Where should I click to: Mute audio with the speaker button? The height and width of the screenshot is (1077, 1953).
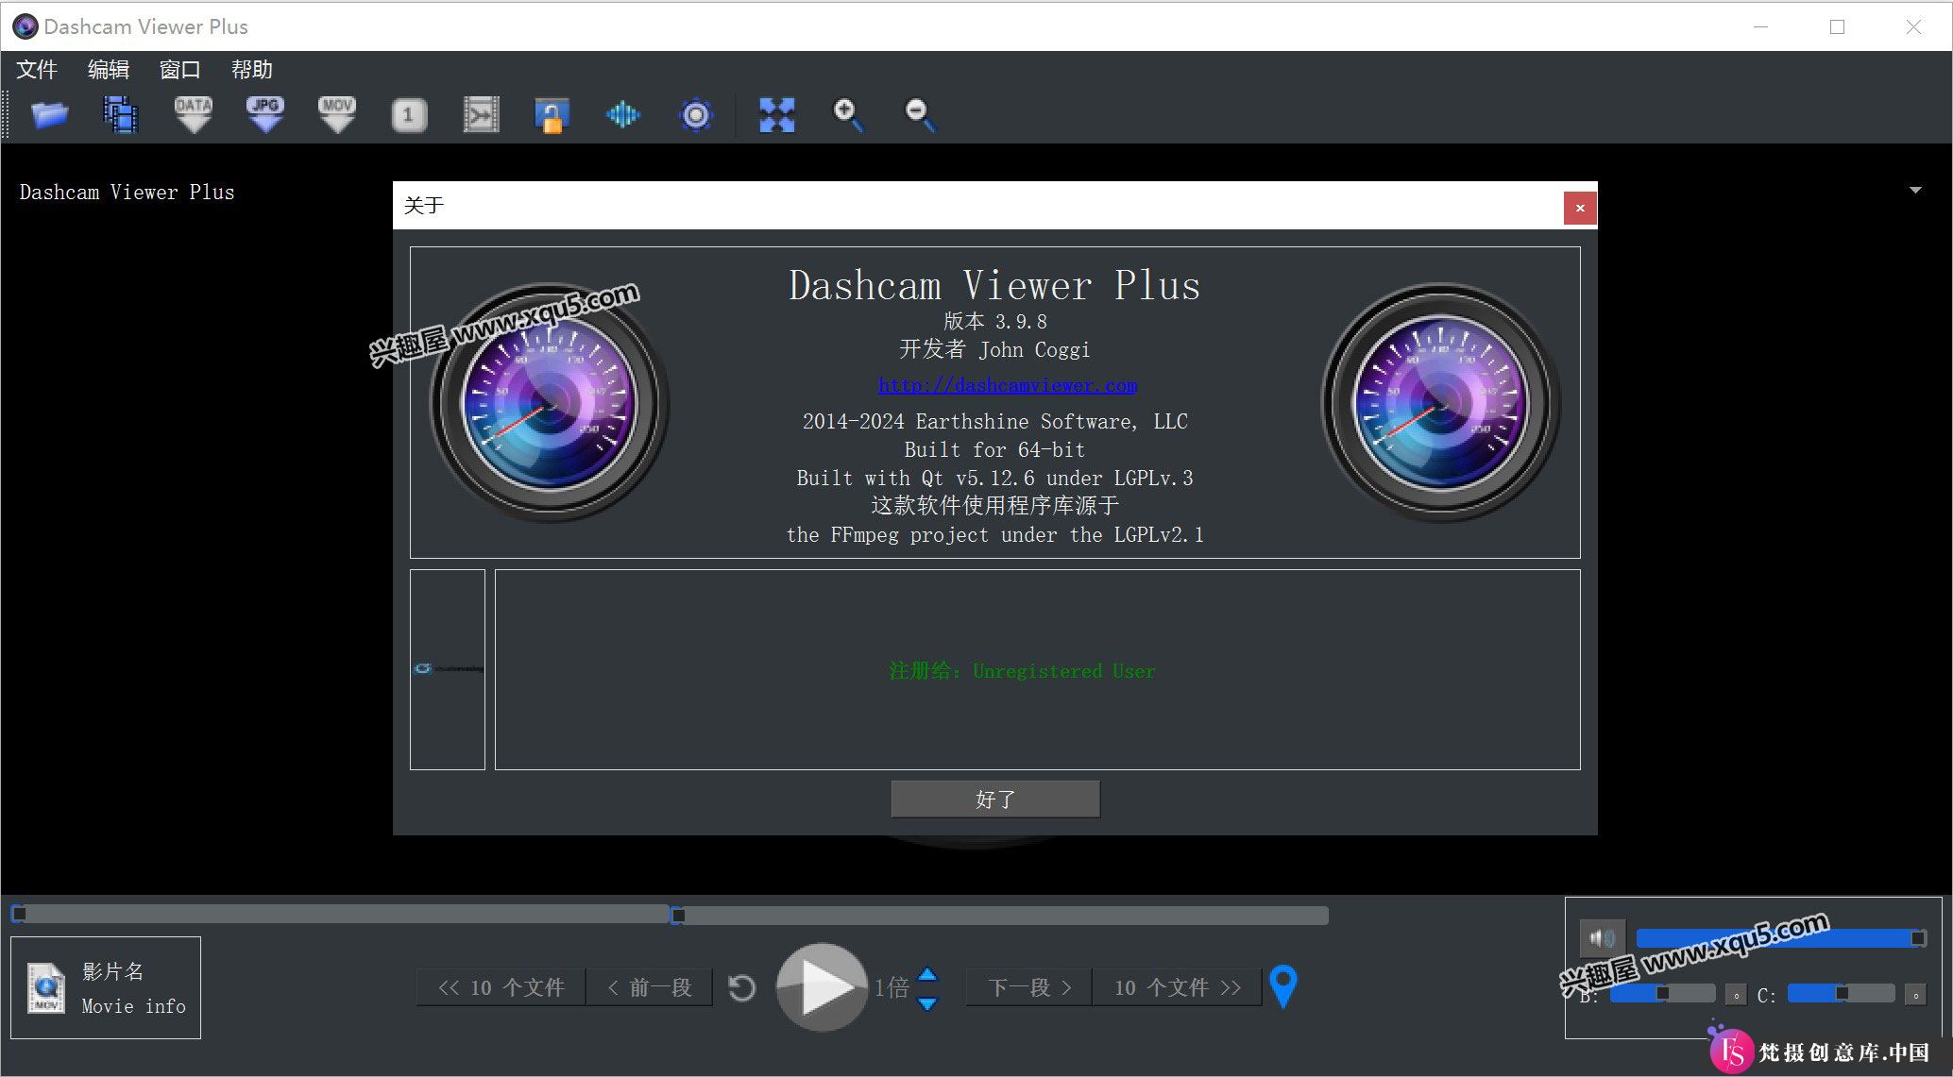pyautogui.click(x=1603, y=938)
